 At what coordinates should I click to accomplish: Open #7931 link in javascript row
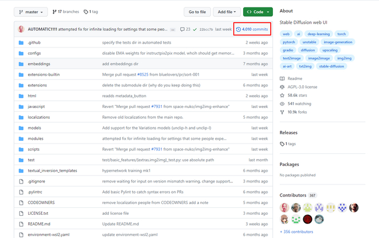click(x=156, y=106)
